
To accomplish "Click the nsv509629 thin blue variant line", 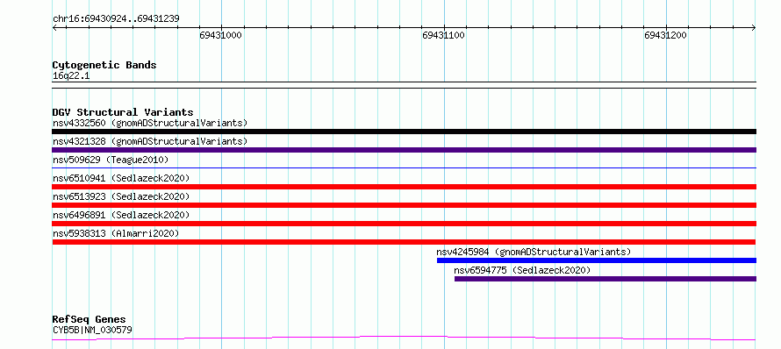I will click(x=404, y=168).
